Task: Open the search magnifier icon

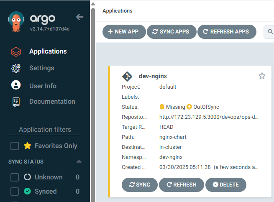Action: click(x=270, y=32)
